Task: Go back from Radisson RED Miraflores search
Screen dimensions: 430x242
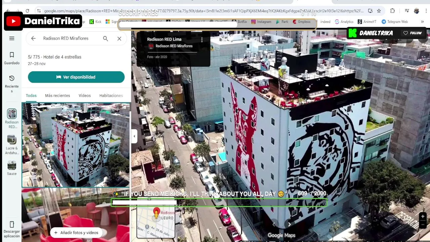Action: coord(33,38)
